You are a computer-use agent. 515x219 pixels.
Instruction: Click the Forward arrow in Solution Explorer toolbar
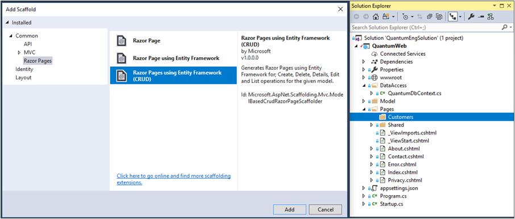[x=366, y=16]
